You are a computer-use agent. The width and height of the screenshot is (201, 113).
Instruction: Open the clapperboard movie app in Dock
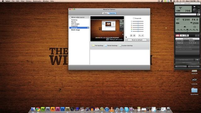(x=82, y=109)
